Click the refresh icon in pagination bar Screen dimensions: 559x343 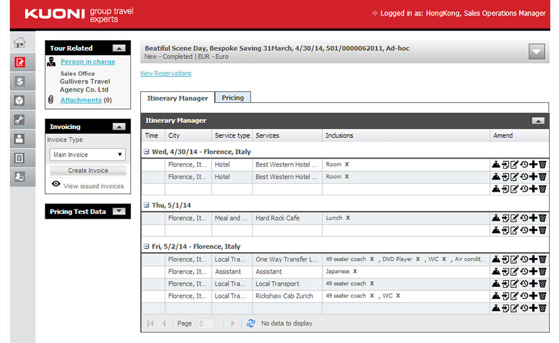(x=251, y=323)
